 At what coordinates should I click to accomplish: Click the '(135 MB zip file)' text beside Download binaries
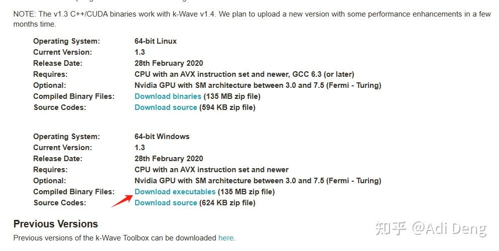tap(232, 96)
